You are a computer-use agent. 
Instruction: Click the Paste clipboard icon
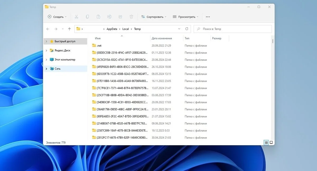[x=98, y=17]
